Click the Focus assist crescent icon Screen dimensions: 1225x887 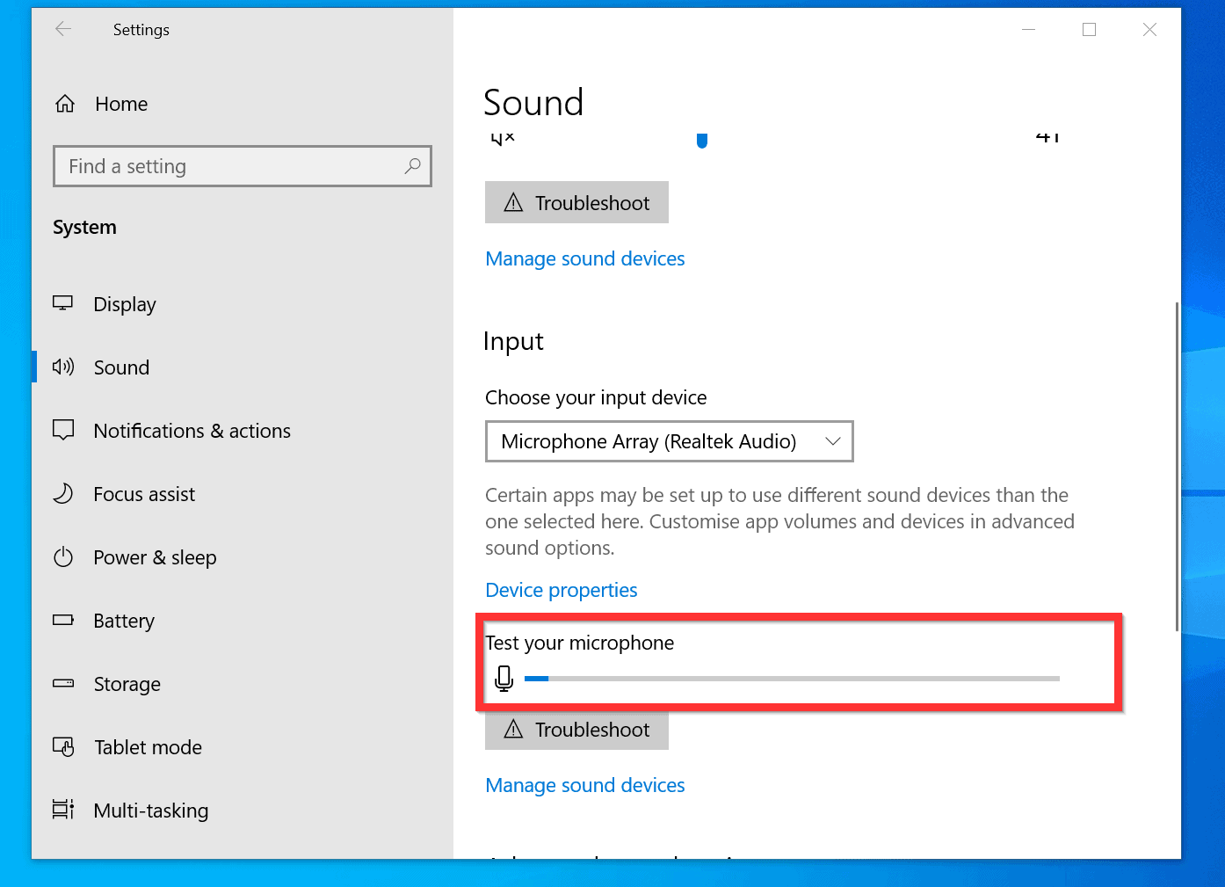(x=63, y=493)
